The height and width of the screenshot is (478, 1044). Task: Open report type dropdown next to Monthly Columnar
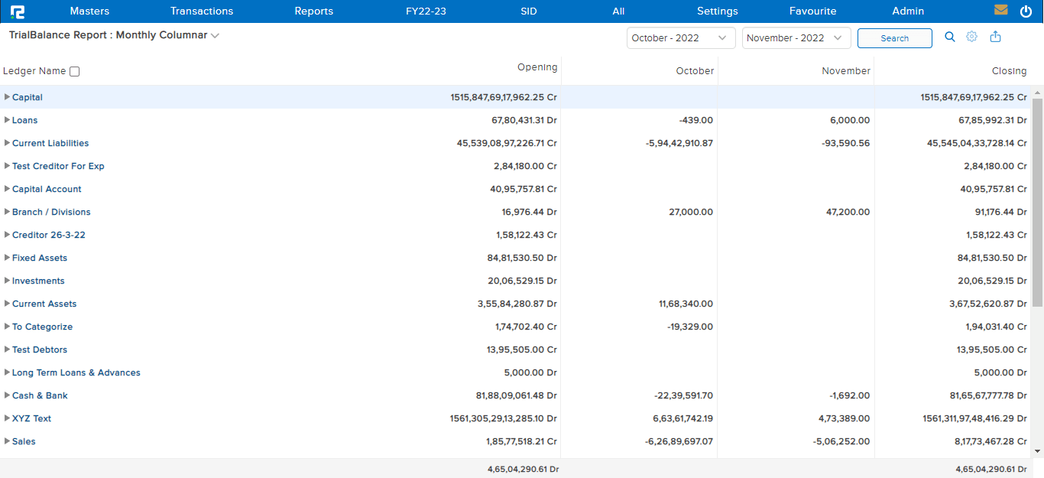(215, 36)
